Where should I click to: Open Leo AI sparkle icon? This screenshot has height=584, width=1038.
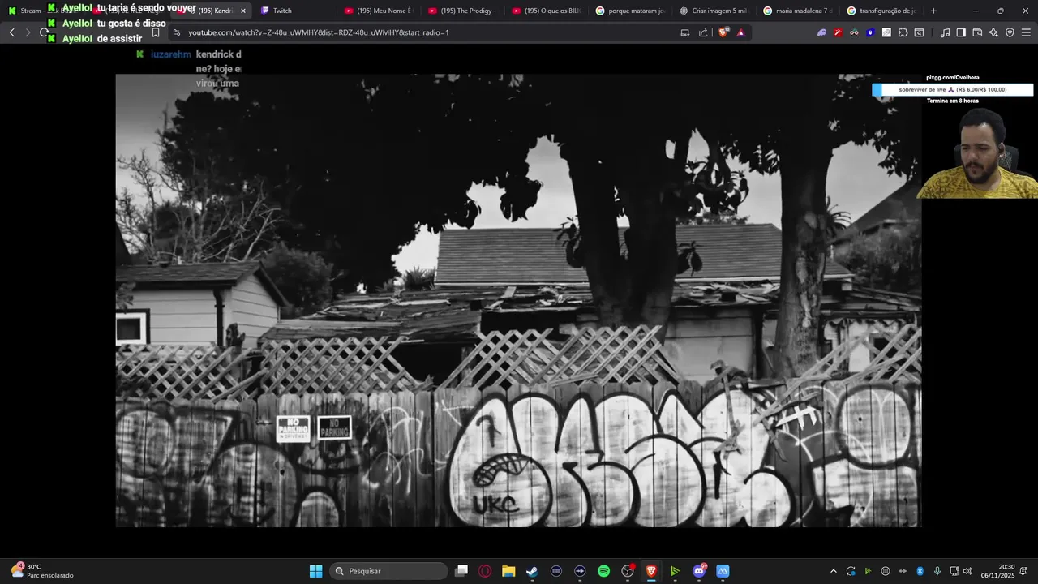point(993,32)
